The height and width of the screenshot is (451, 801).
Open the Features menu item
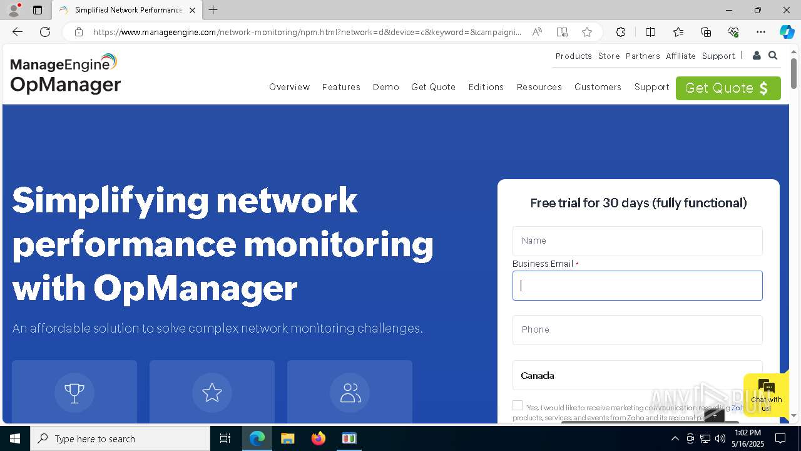pyautogui.click(x=341, y=87)
